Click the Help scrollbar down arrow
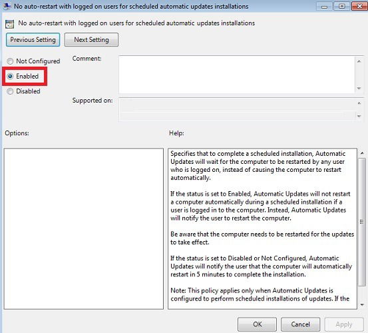The width and height of the screenshot is (368, 333). coord(362,305)
